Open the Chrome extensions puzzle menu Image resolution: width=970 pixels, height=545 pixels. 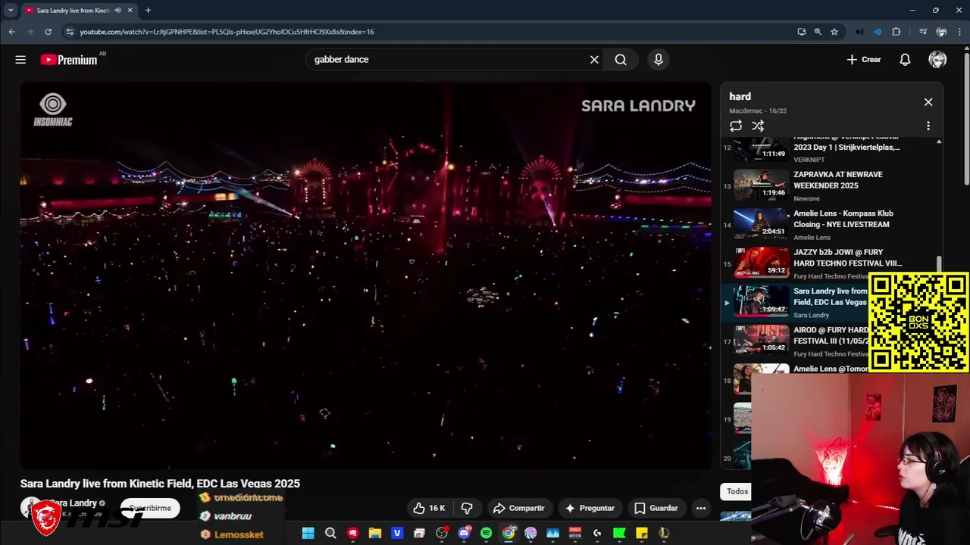coord(896,32)
